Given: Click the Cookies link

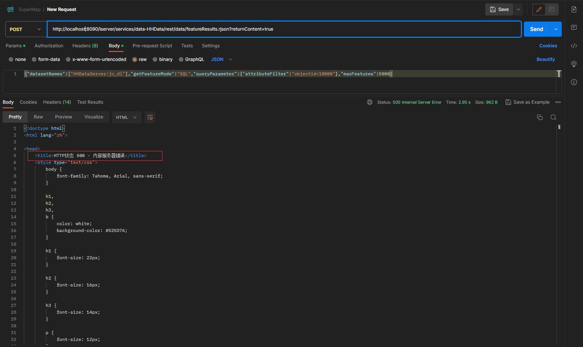Looking at the screenshot, I should tap(548, 46).
